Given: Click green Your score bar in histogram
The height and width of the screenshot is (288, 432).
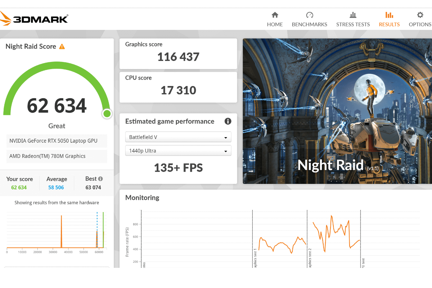Looking at the screenshot, I should pos(103,230).
